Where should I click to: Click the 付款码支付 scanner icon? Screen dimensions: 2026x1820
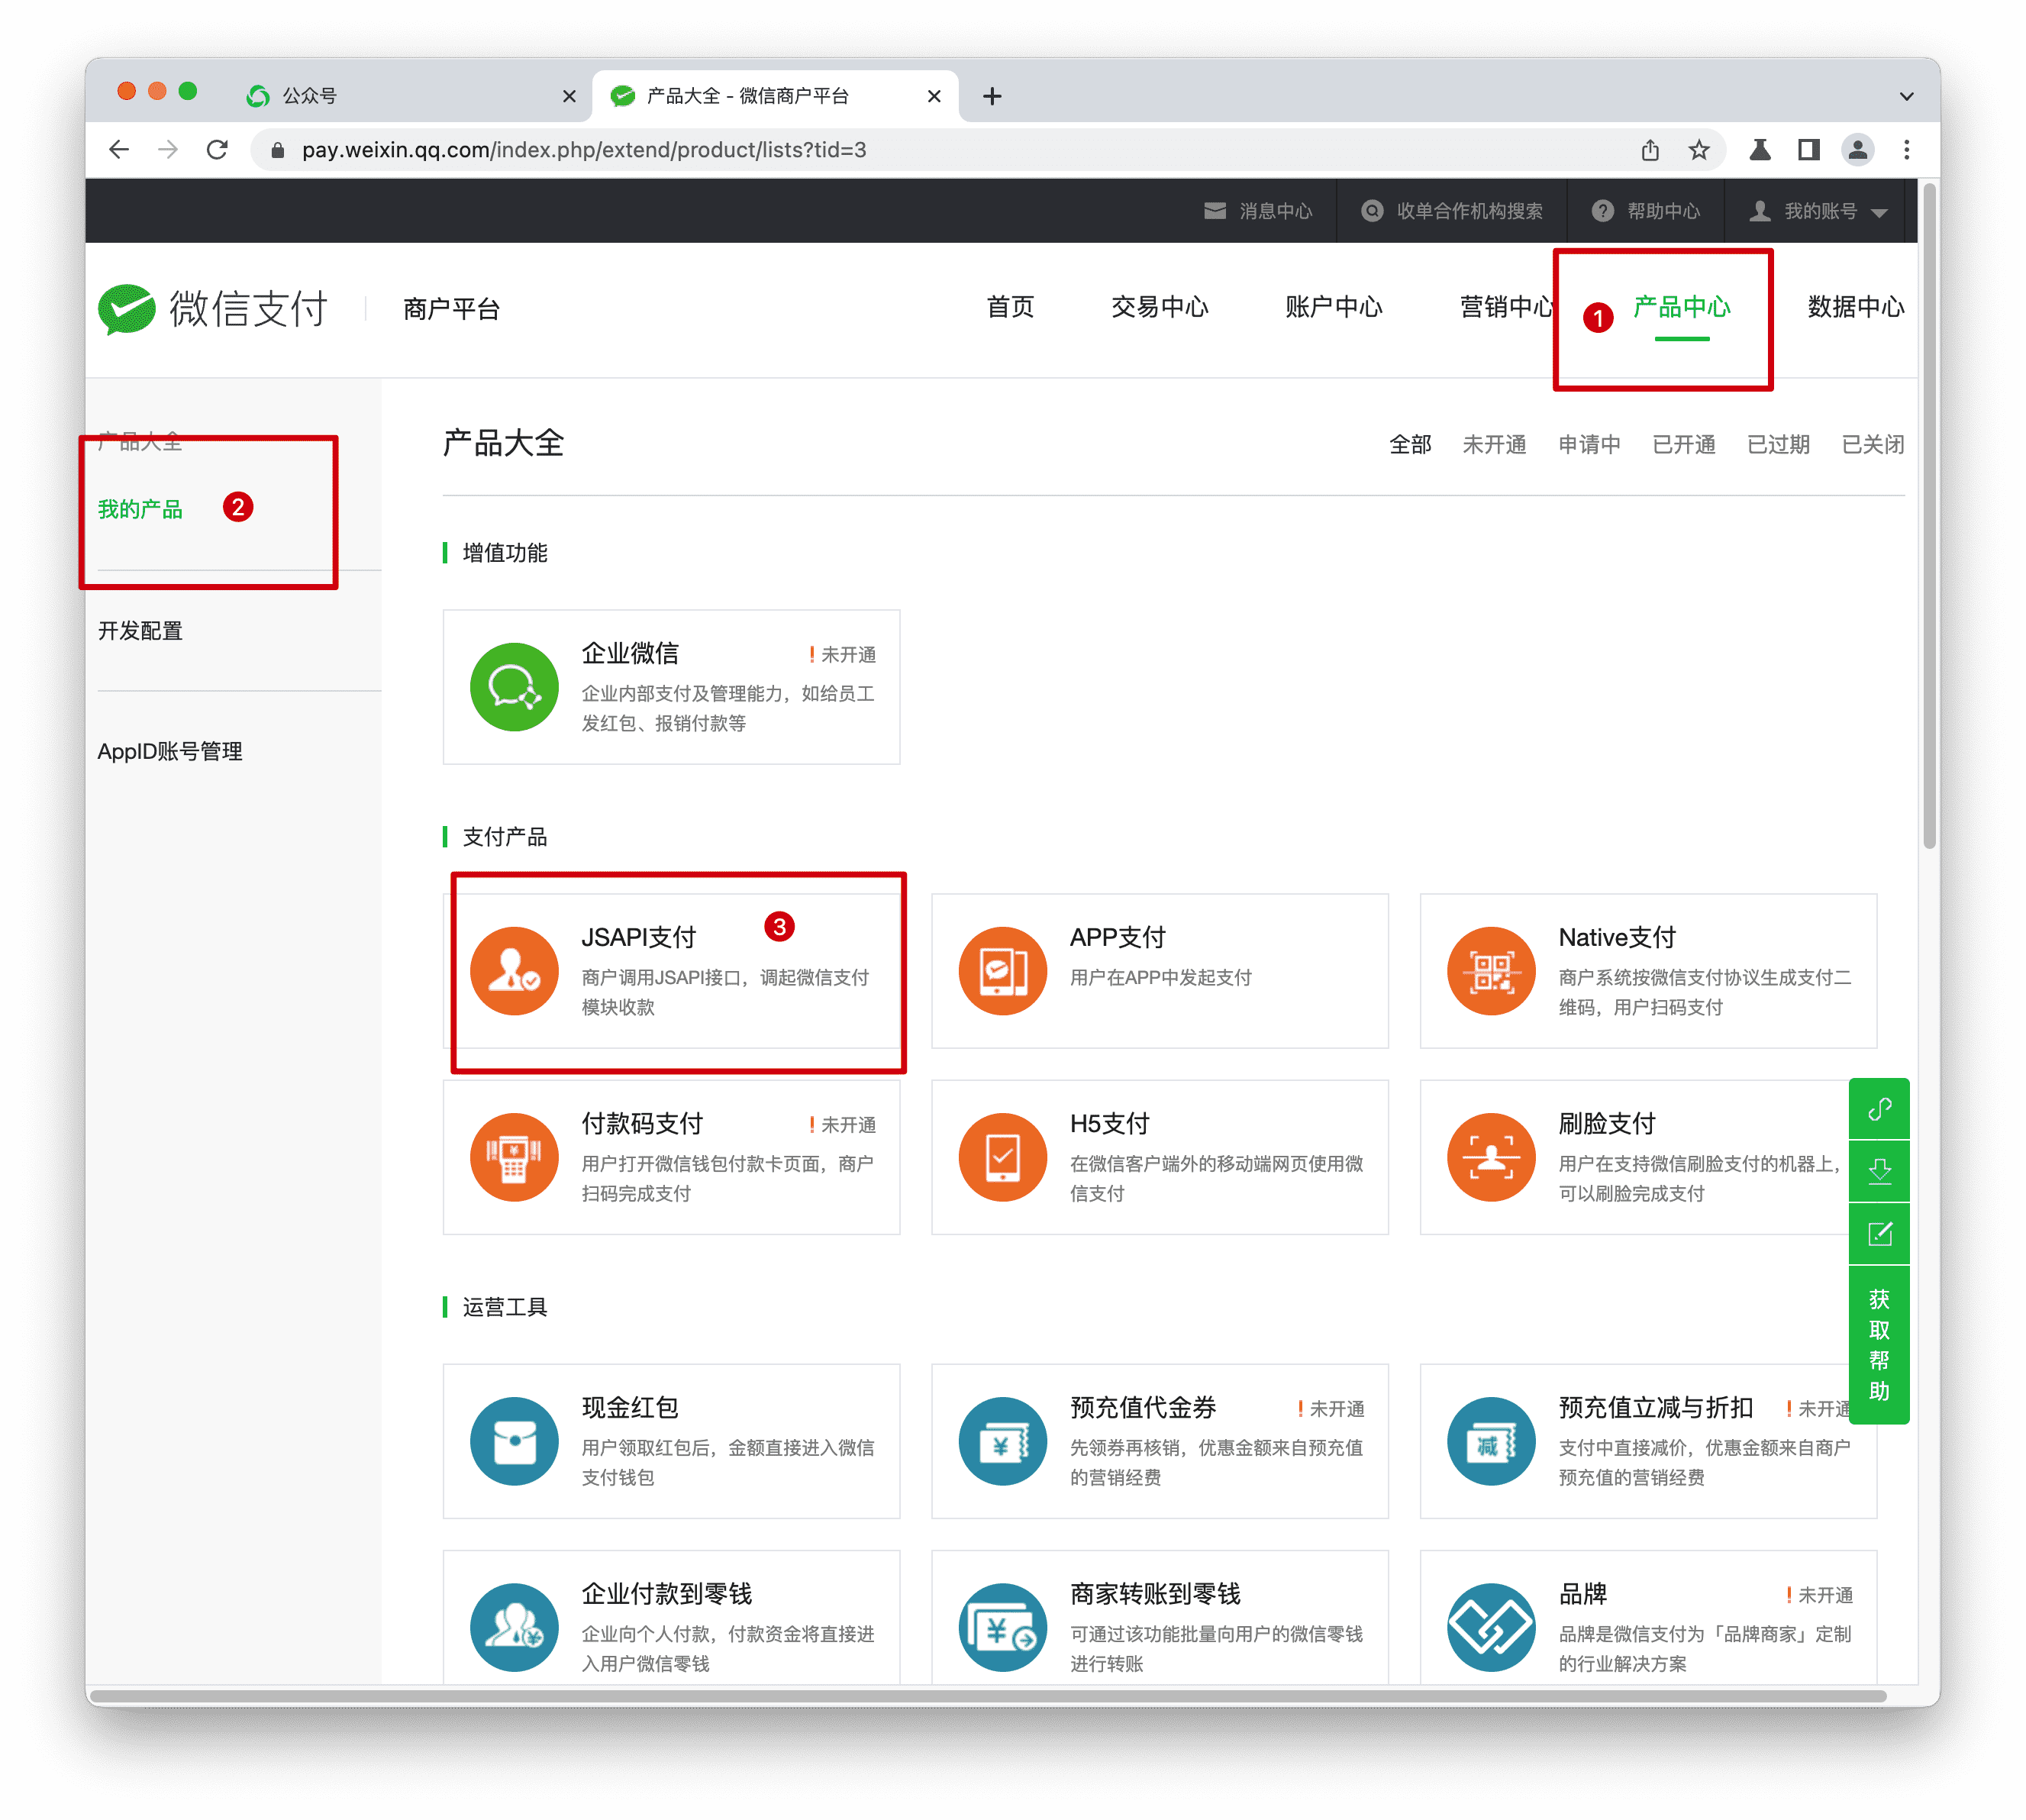[514, 1157]
